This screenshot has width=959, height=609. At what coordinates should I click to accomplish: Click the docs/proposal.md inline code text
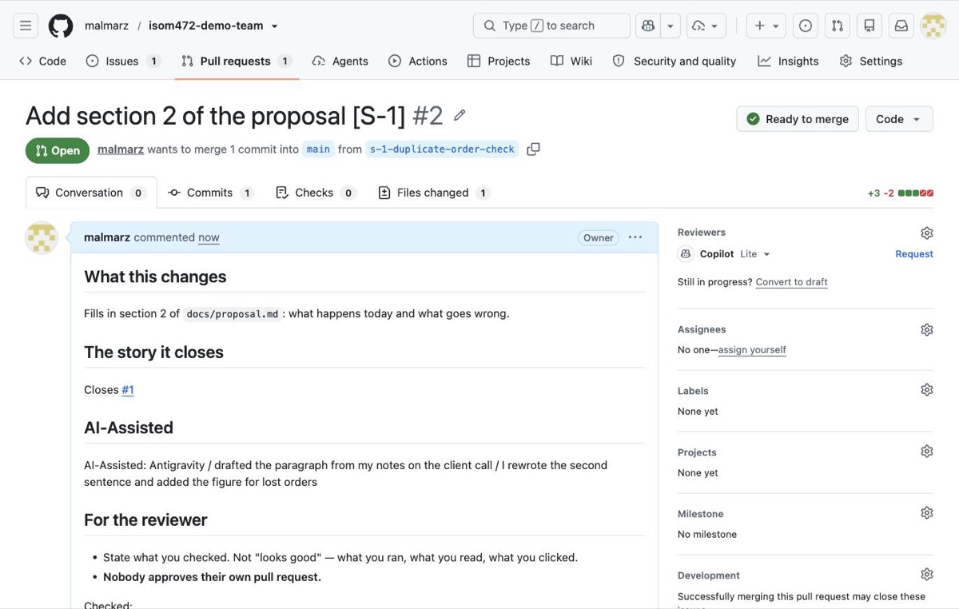pyautogui.click(x=232, y=314)
